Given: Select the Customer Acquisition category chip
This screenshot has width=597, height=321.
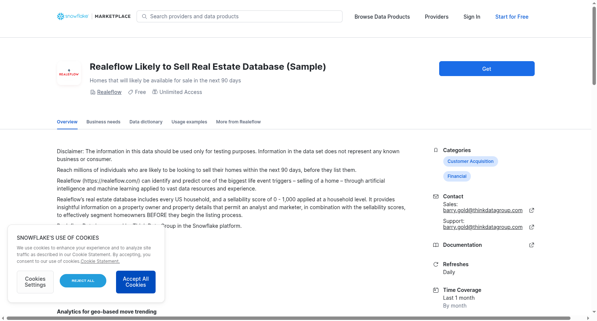Looking at the screenshot, I should pyautogui.click(x=471, y=161).
